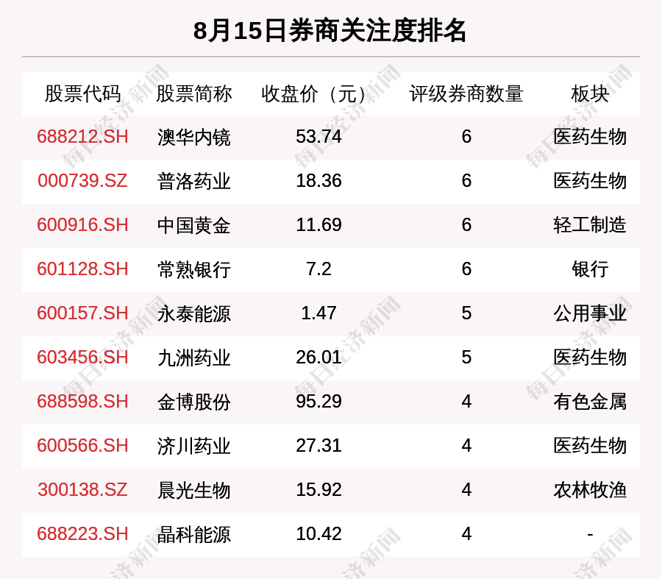This screenshot has height=579, width=662.
Task: Click stock code 600566.SH
Action: pos(82,446)
